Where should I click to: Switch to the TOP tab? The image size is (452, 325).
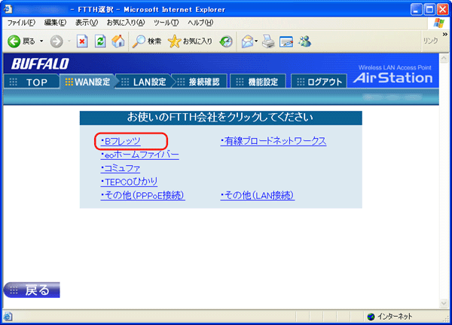tap(31, 82)
